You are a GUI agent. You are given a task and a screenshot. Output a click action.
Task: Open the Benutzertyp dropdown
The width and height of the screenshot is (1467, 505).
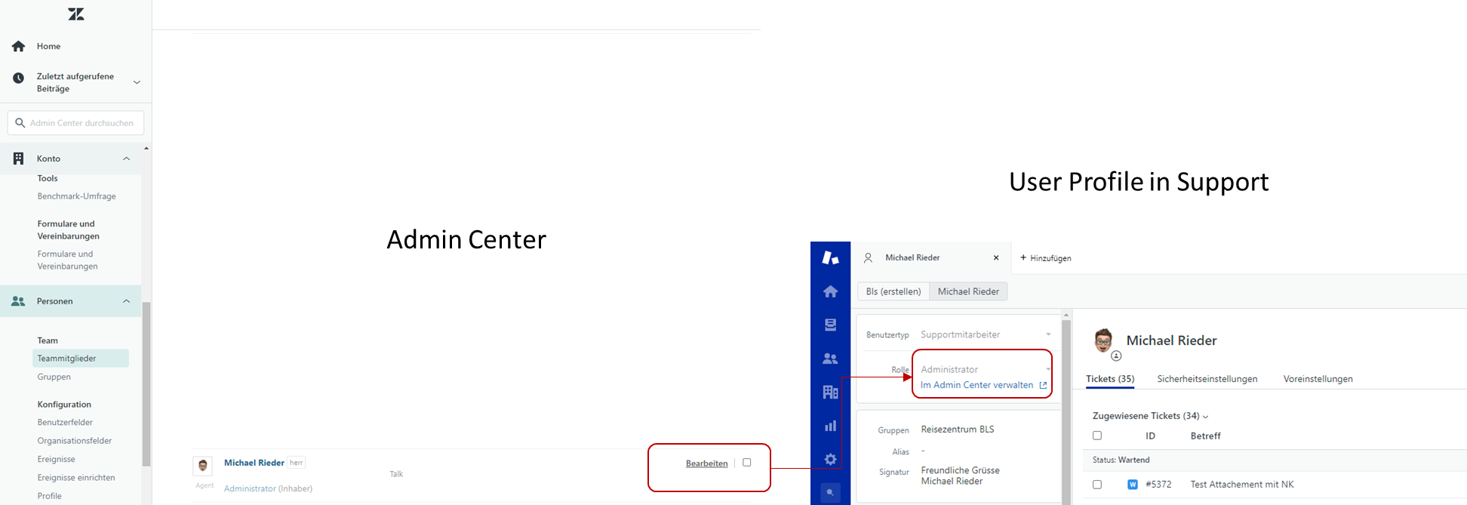[985, 334]
